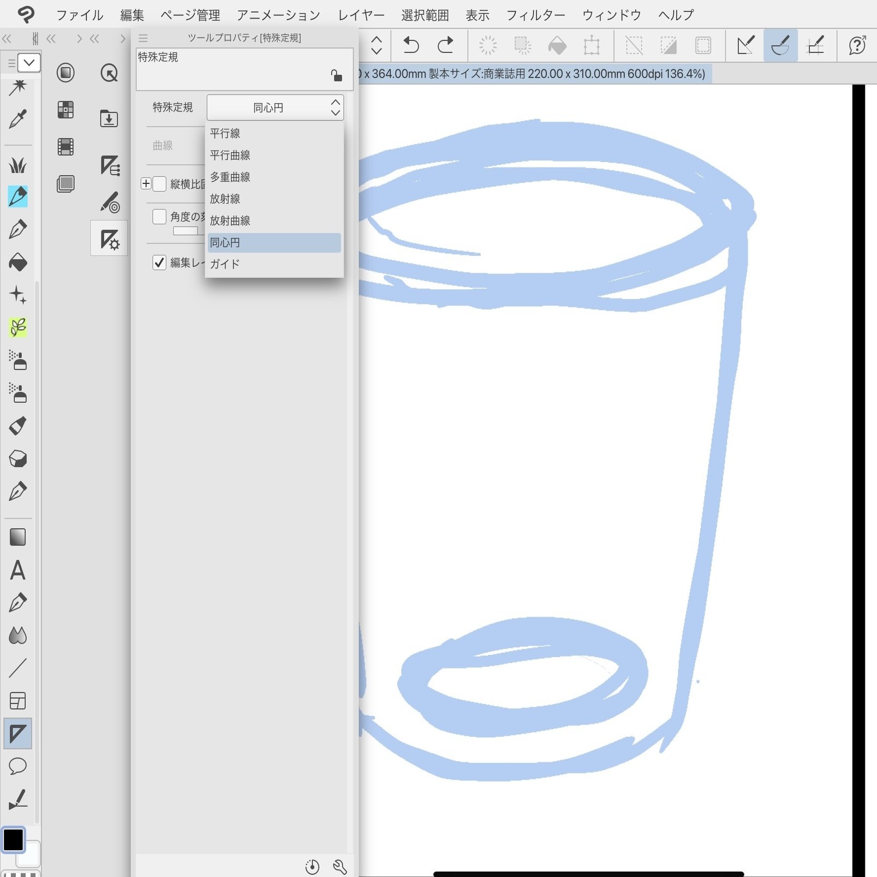Click the wrench settings icon in the tool property panel

click(340, 867)
